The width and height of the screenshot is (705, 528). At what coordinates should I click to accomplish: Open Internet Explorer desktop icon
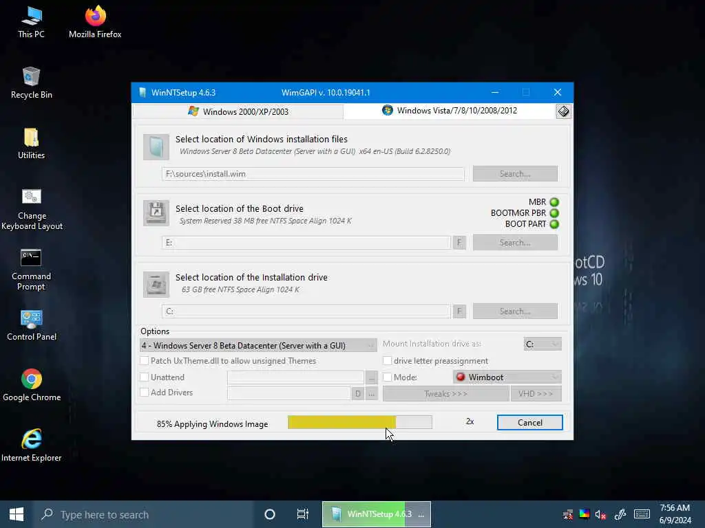(x=32, y=445)
